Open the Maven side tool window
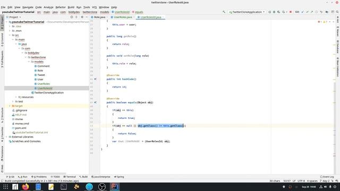 (338, 32)
